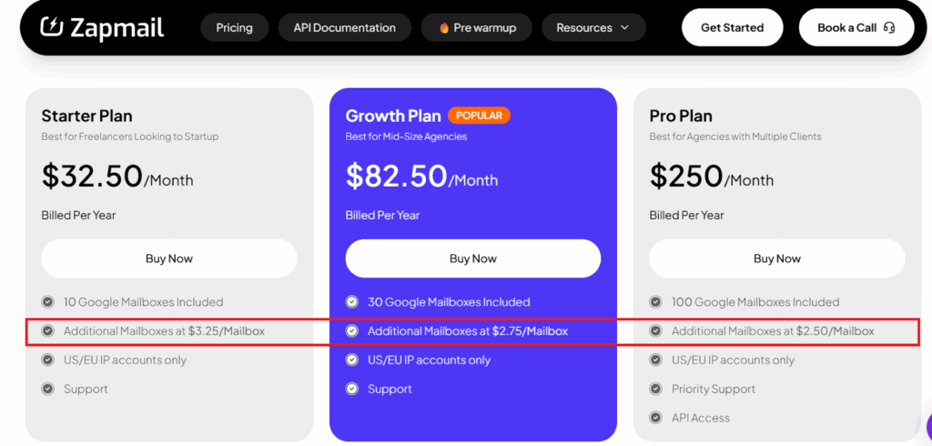
Task: Open API Documentation from the navbar
Action: coord(344,28)
